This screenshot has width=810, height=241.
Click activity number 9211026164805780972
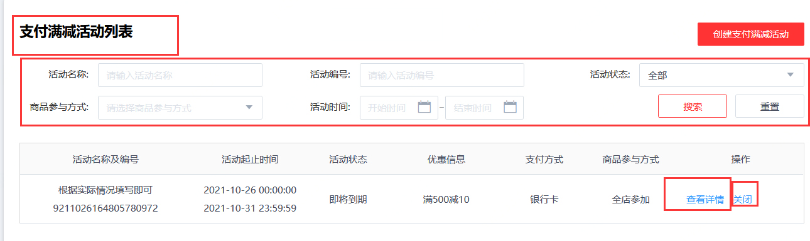tap(105, 208)
